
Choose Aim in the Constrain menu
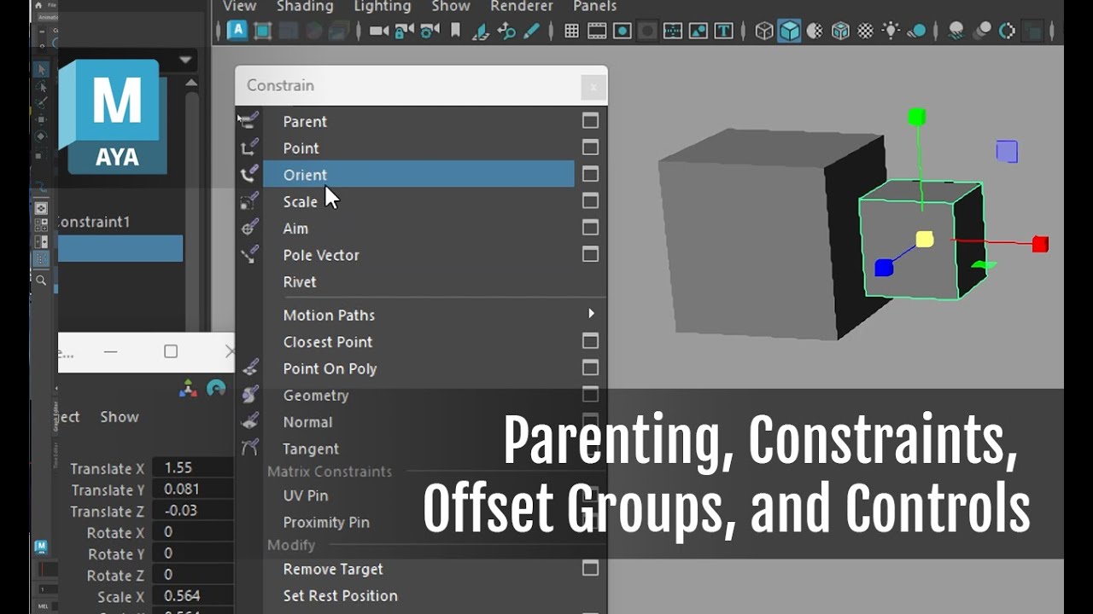[x=295, y=228]
